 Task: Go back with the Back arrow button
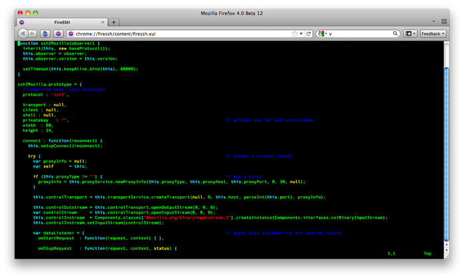[23, 34]
